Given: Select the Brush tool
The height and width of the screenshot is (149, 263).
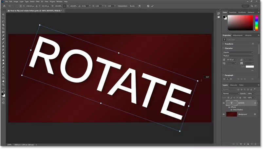Looking at the screenshot, I should tap(3, 43).
